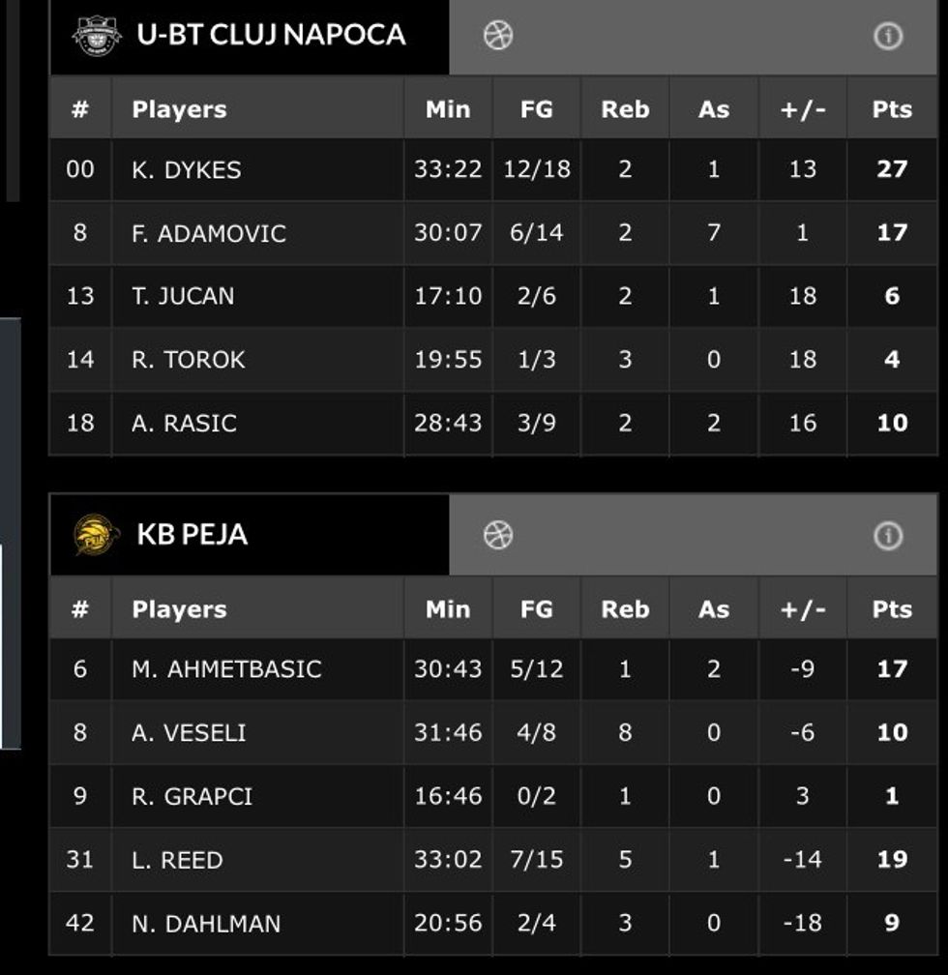The height and width of the screenshot is (975, 948).
Task: Click the basketball icon beside KB Peja
Action: (x=498, y=535)
